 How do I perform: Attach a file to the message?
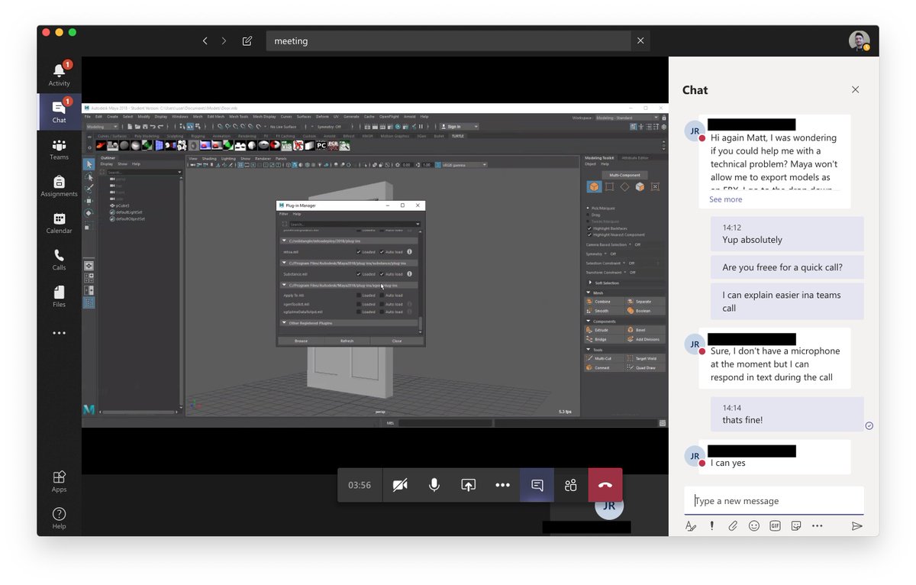pos(733,526)
